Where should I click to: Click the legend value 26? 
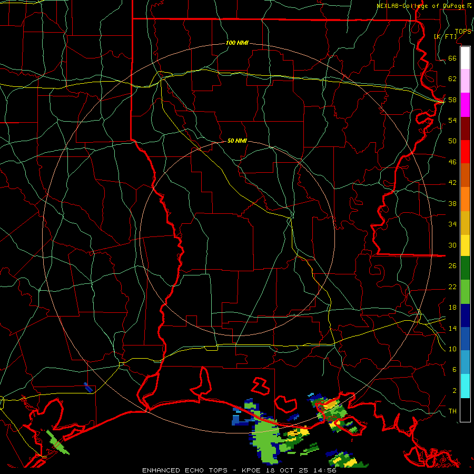coord(452,266)
